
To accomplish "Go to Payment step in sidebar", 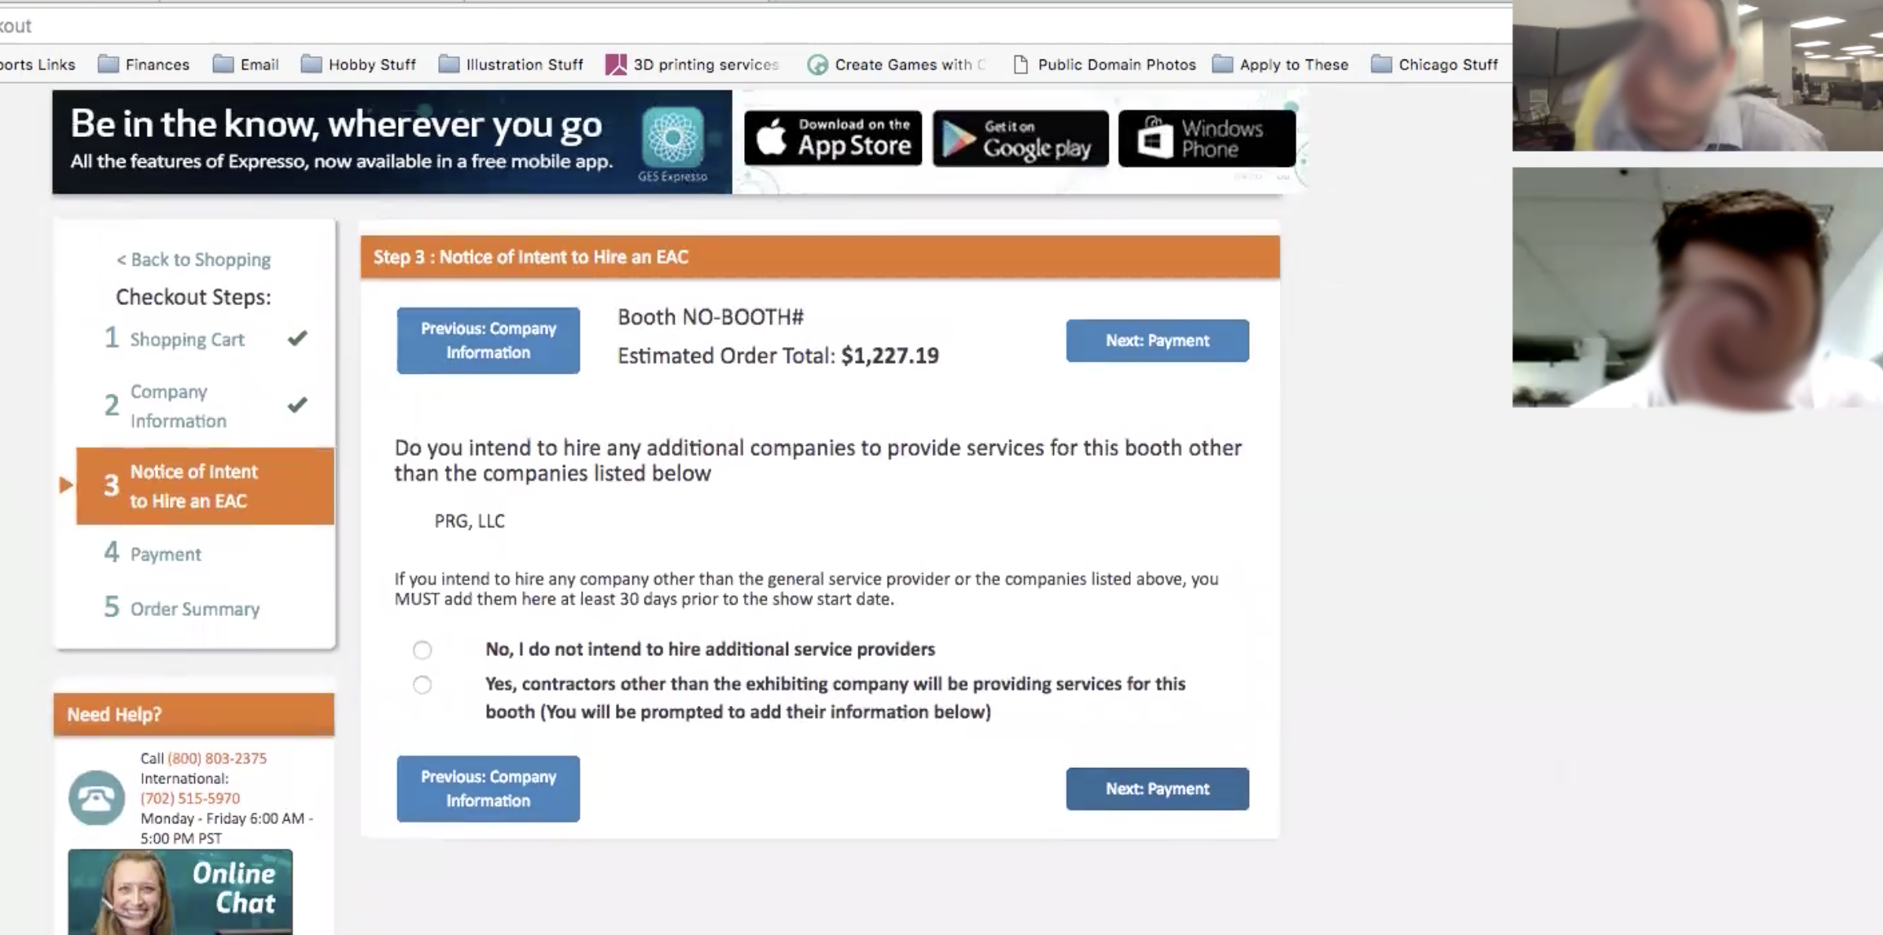I will (x=166, y=554).
